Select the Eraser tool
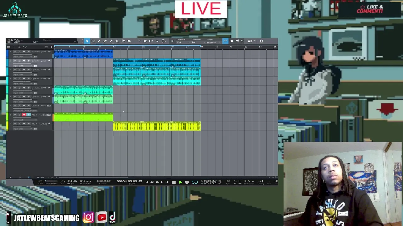 [105, 41]
